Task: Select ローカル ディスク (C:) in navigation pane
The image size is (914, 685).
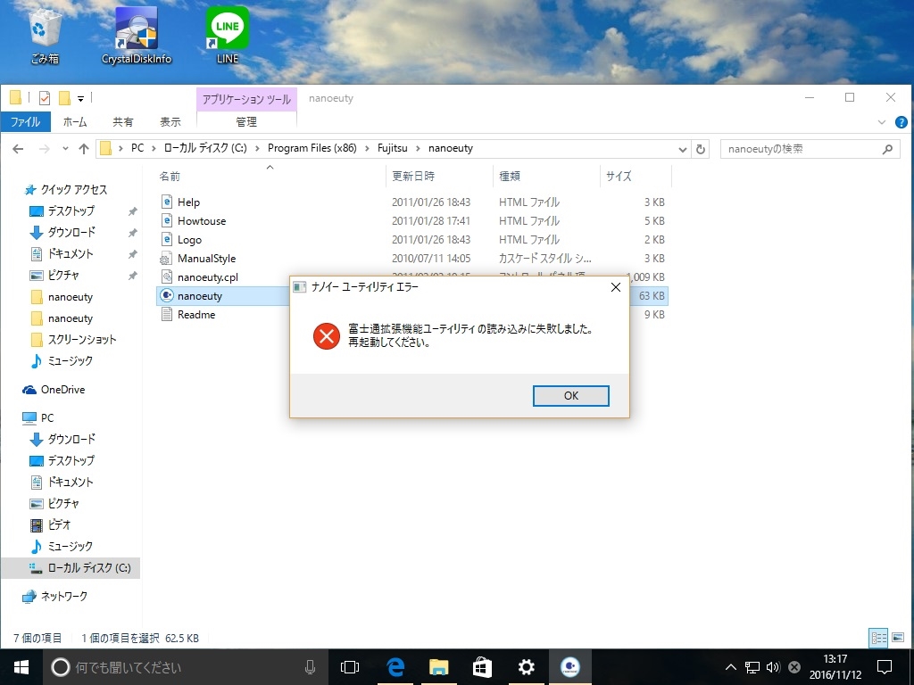Action: 89,568
